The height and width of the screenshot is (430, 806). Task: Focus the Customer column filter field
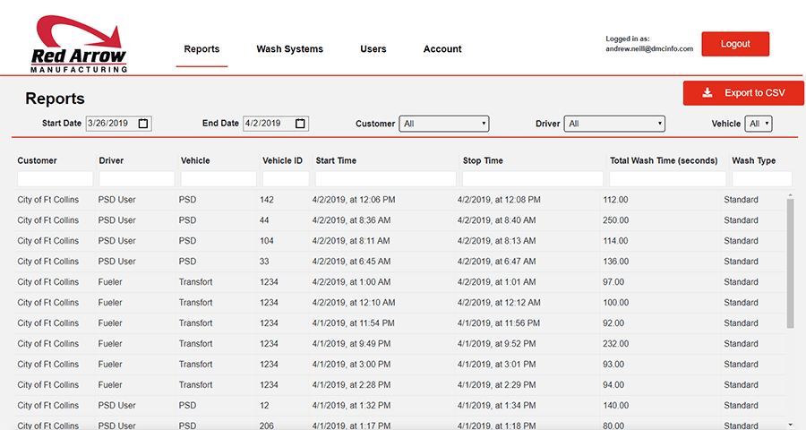coord(55,179)
